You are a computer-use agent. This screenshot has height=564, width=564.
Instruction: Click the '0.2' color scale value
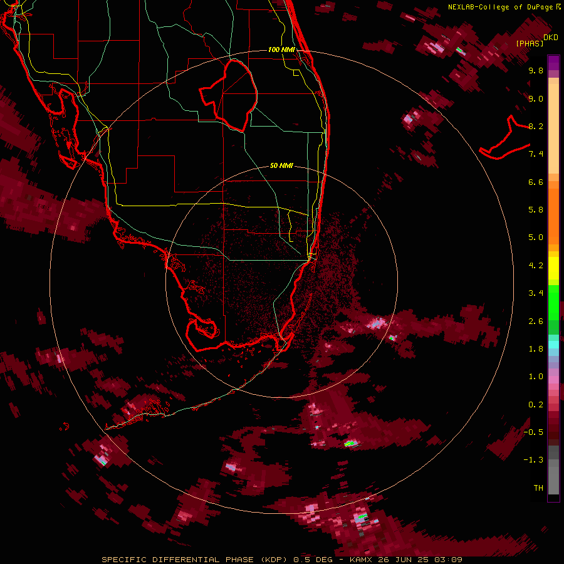(536, 405)
